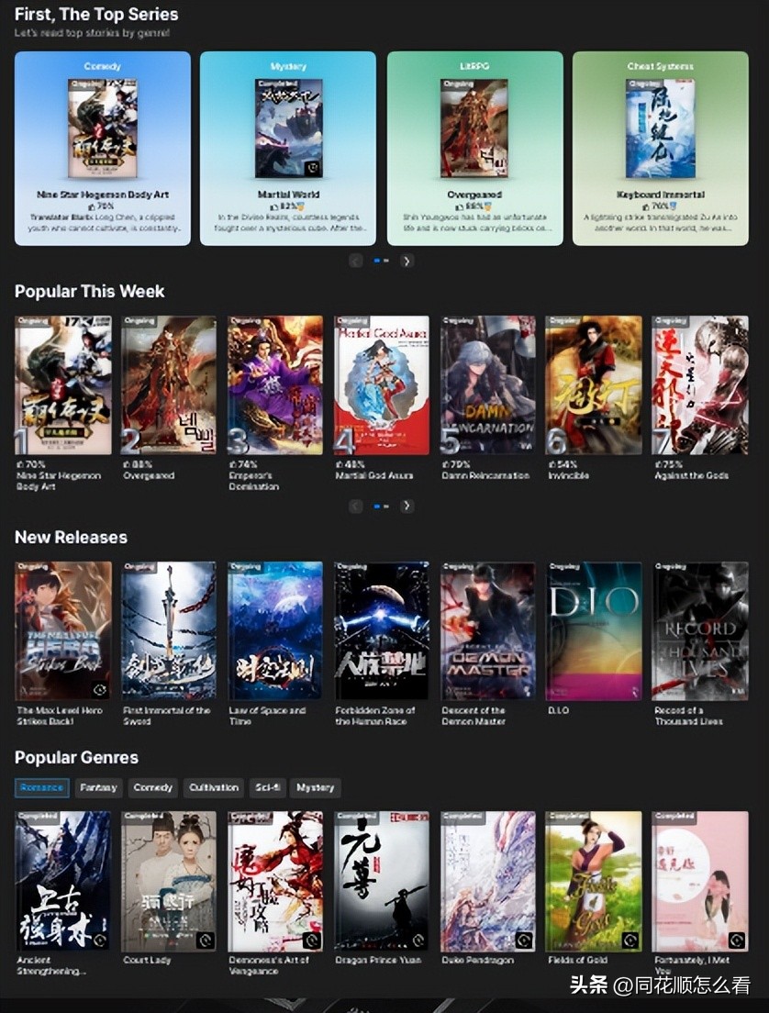The width and height of the screenshot is (769, 1013).
Task: Open First Immortal of the Sword cover
Action: pyautogui.click(x=170, y=631)
